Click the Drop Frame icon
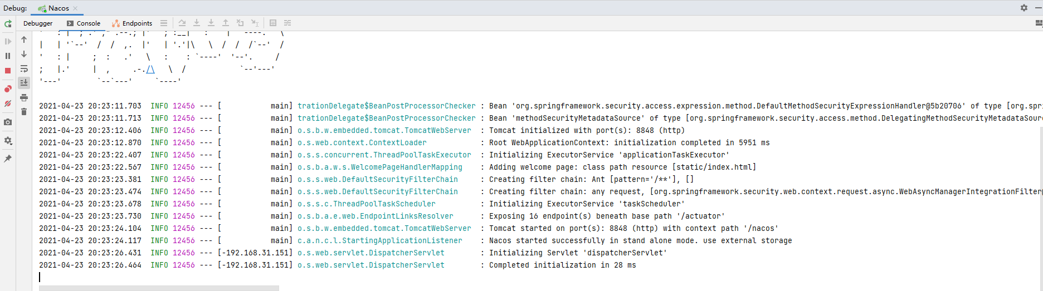 click(240, 23)
